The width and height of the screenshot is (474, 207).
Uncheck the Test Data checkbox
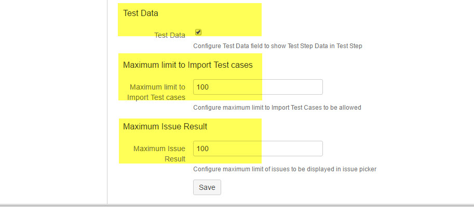click(x=198, y=32)
